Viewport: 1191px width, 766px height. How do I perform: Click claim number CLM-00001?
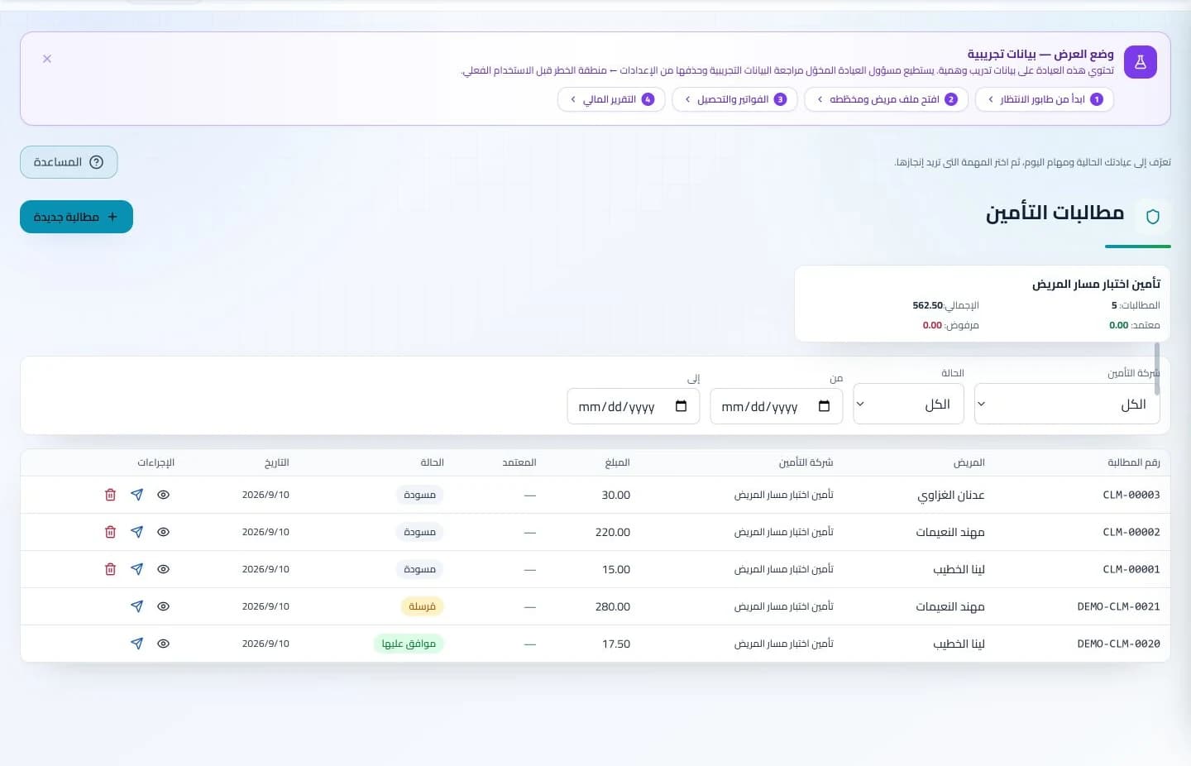[x=1131, y=569]
